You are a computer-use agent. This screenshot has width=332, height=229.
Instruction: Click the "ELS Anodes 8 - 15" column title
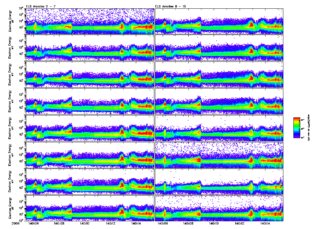(171, 6)
